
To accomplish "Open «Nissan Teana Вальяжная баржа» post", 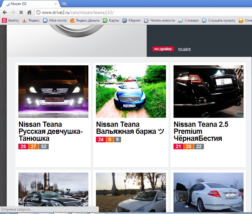I will pyautogui.click(x=130, y=128).
